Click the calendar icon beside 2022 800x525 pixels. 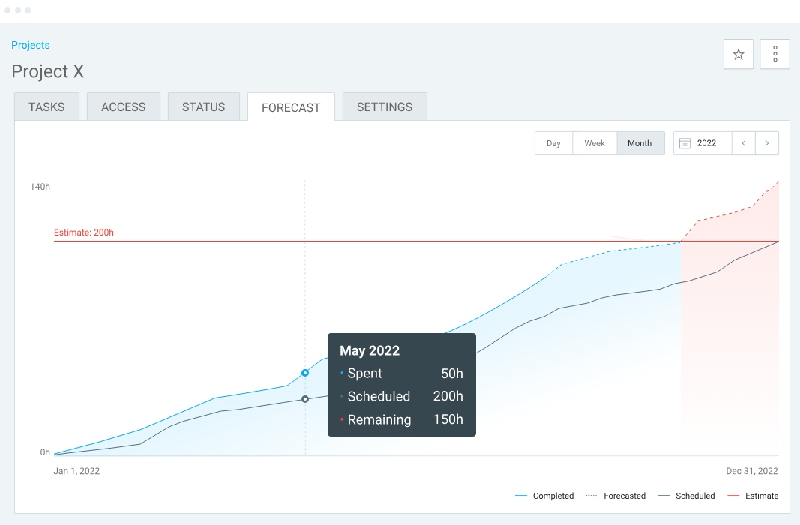686,142
